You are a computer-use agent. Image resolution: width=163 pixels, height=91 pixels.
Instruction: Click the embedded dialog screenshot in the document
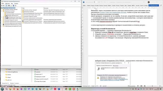pyautogui.click(x=113, y=73)
